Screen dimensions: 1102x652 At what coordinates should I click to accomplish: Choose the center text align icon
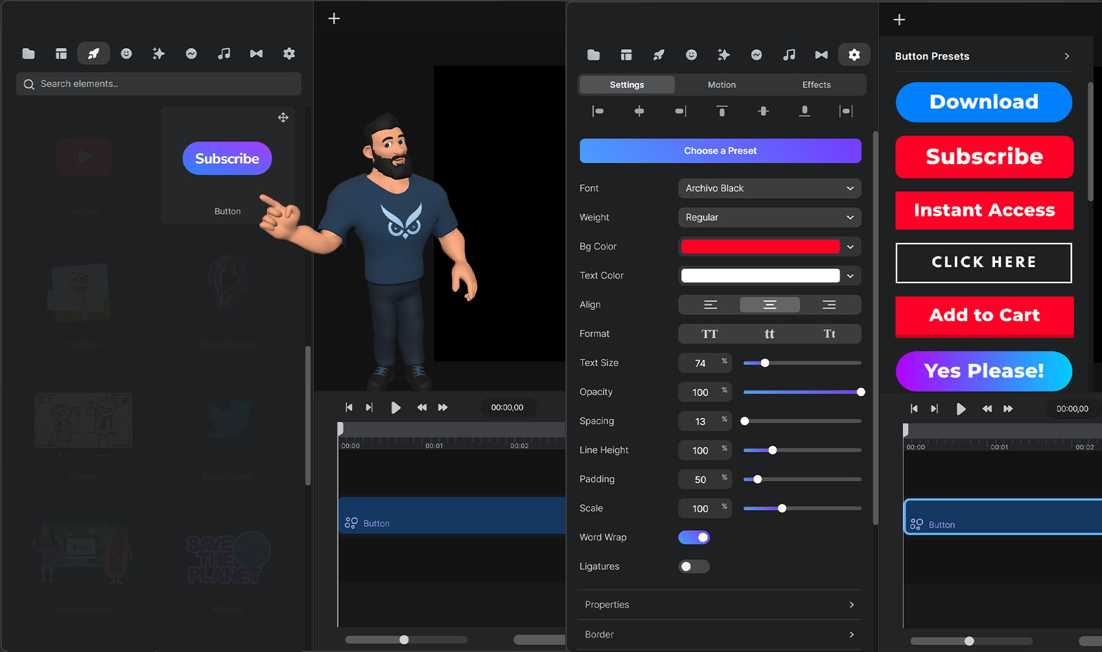[769, 305]
